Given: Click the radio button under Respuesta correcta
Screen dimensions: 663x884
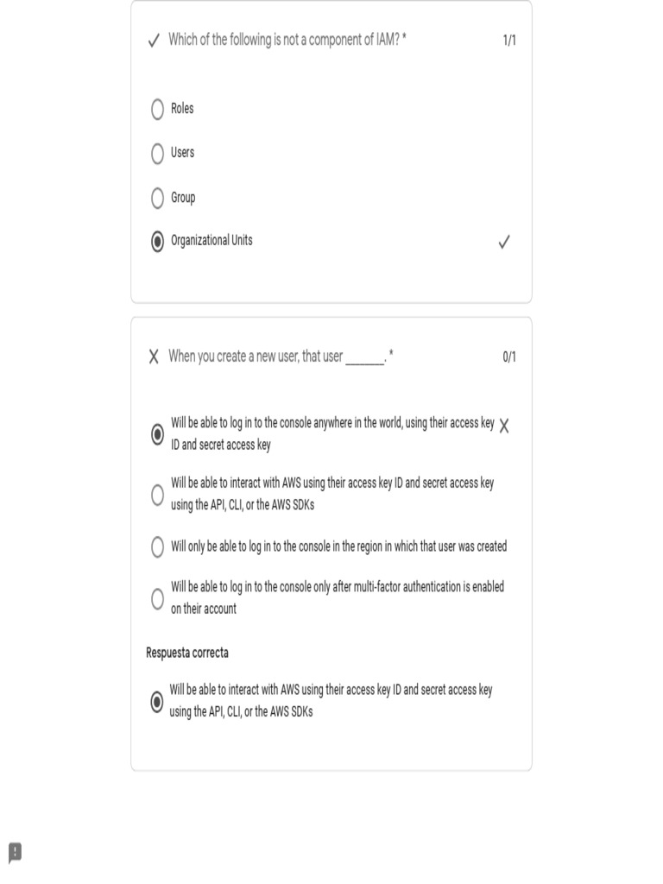Looking at the screenshot, I should tap(156, 702).
